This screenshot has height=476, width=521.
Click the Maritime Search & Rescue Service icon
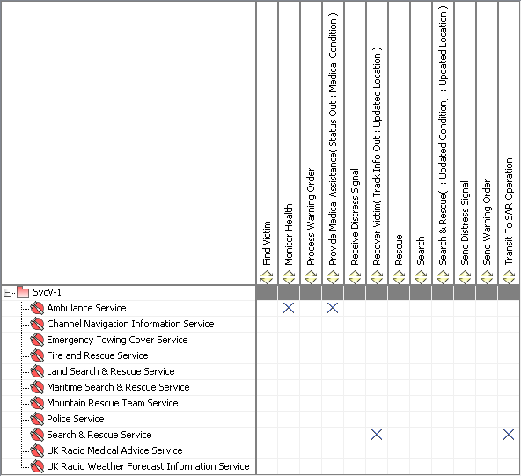coord(37,387)
